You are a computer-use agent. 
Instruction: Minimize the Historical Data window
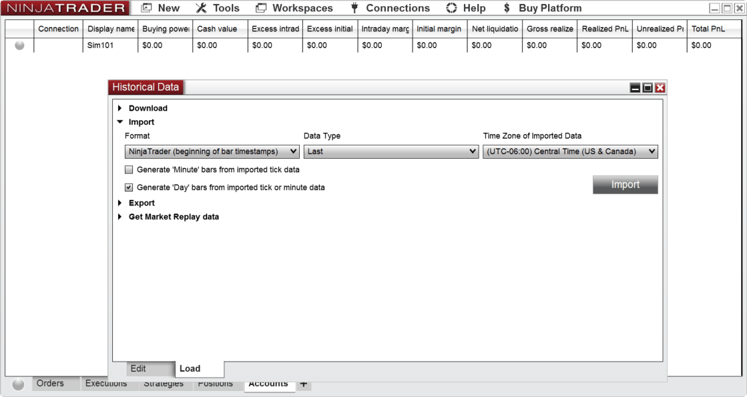tap(635, 87)
